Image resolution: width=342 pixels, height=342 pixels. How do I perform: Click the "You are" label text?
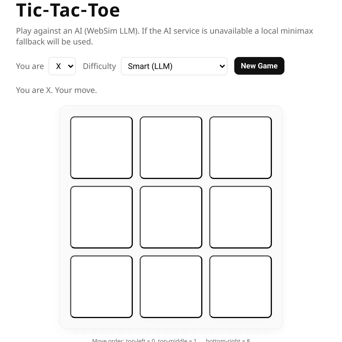pyautogui.click(x=30, y=66)
